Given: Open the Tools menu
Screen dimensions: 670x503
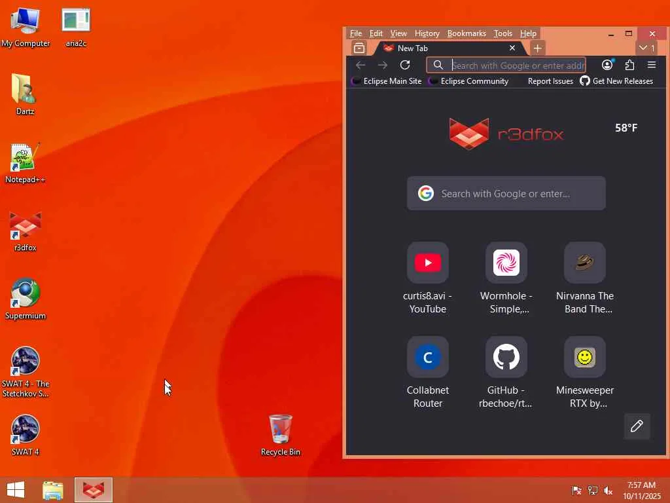Looking at the screenshot, I should click(503, 33).
